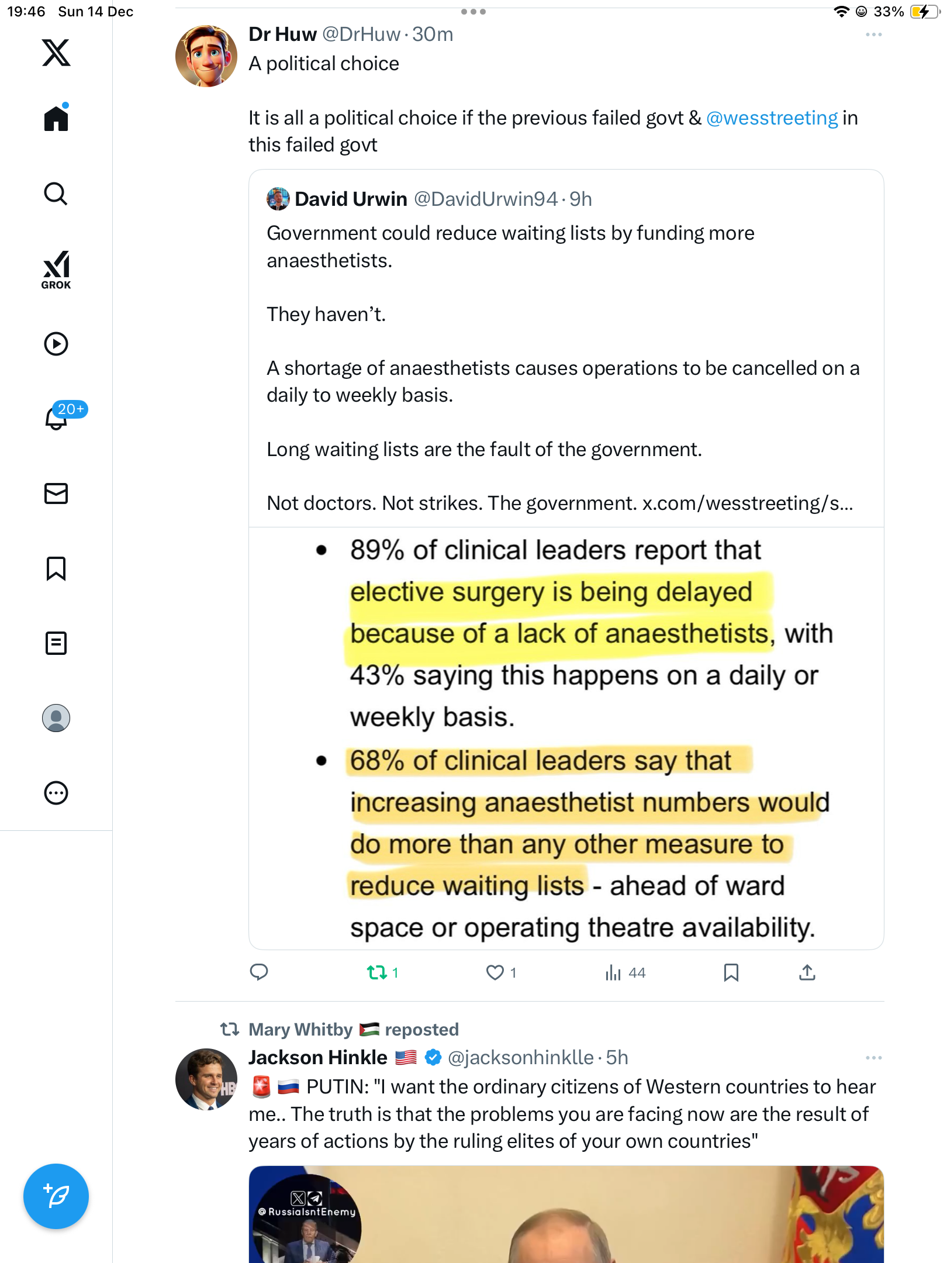
Task: Open the highlighted anaesthetists statistics image
Action: [x=566, y=738]
